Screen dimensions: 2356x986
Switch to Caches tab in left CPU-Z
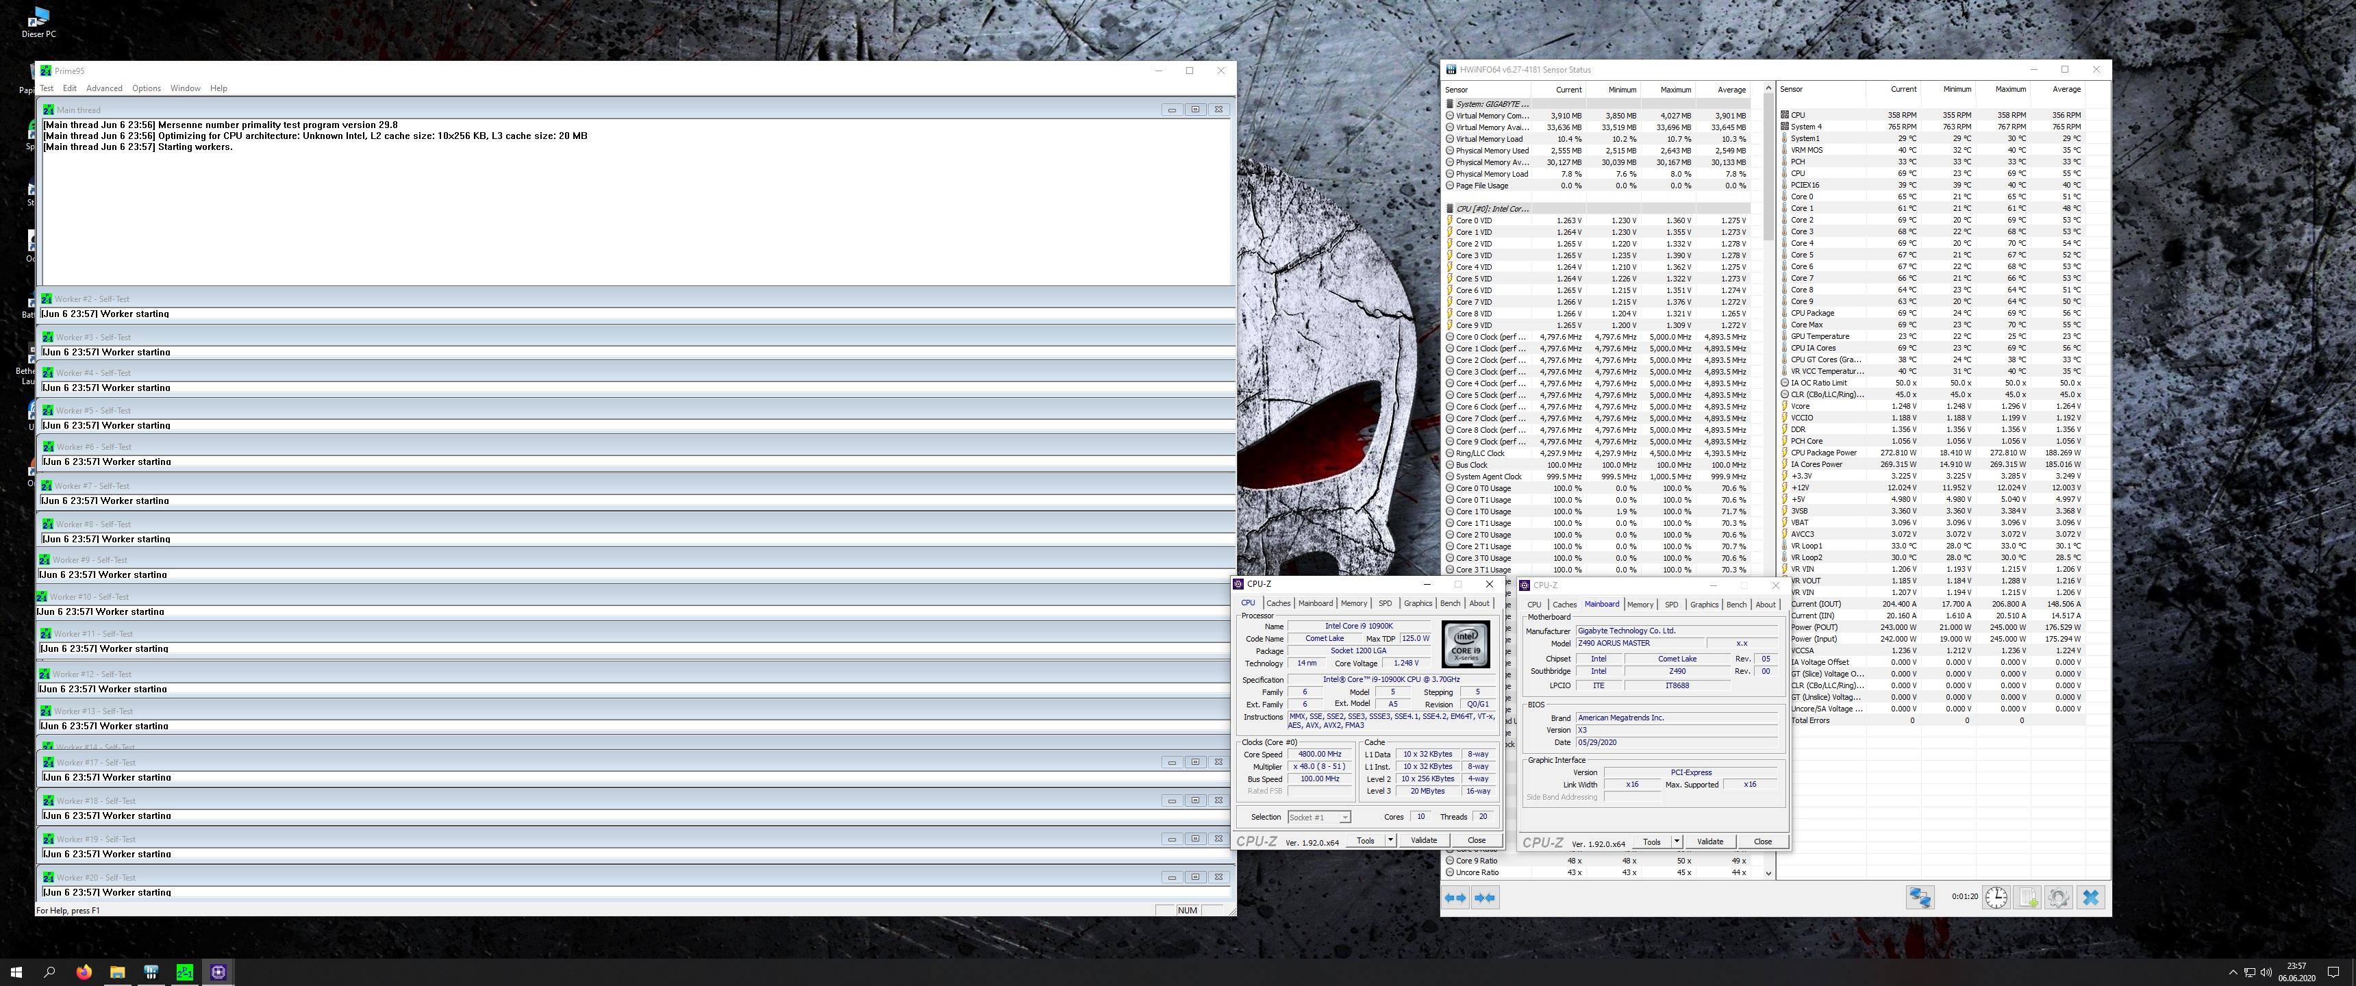click(1279, 604)
